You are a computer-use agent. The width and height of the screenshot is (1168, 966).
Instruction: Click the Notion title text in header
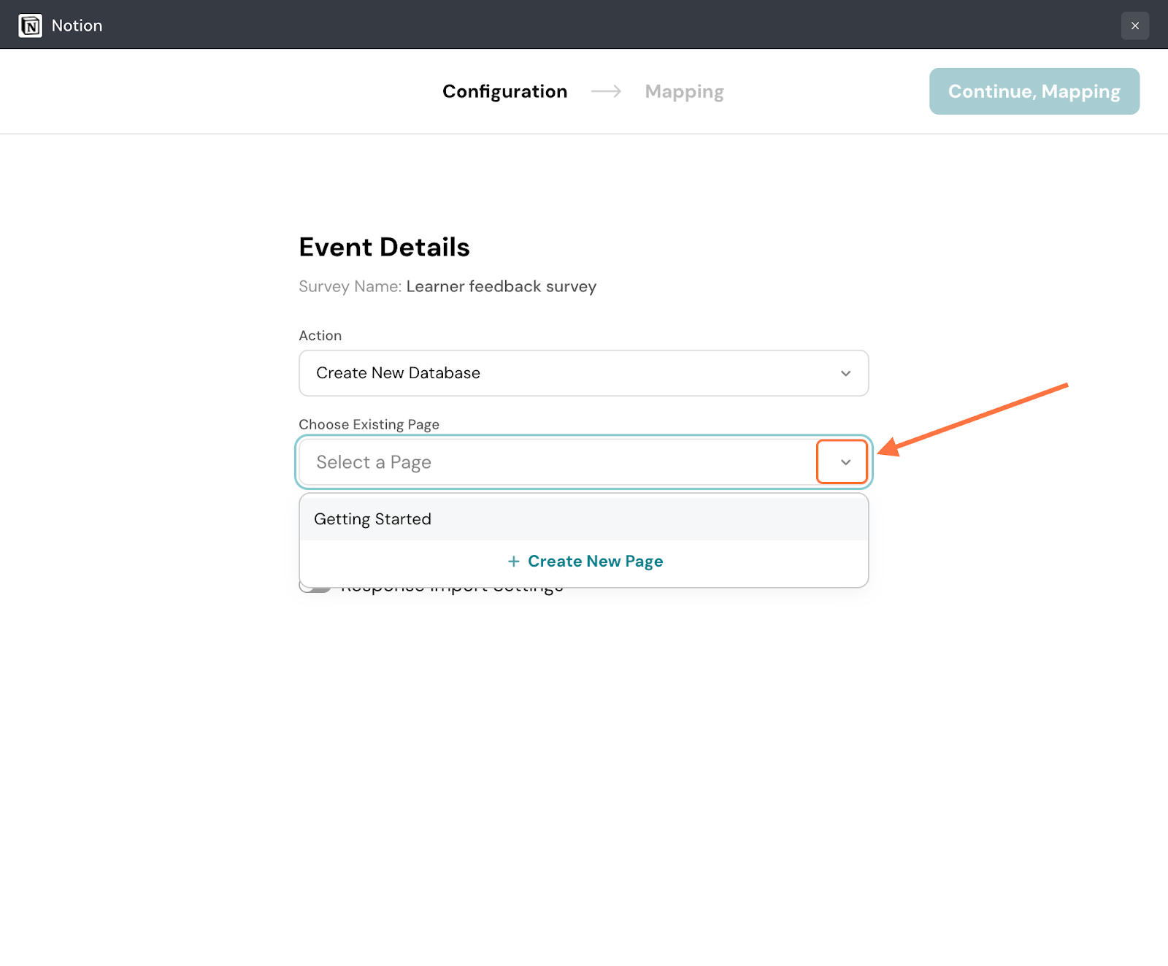point(77,26)
